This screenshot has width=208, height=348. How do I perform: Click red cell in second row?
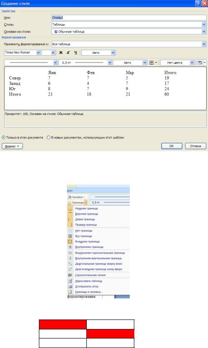(110, 334)
